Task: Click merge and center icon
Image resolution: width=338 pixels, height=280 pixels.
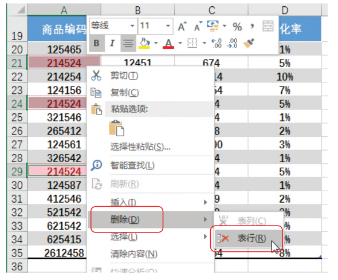Action: (x=268, y=26)
